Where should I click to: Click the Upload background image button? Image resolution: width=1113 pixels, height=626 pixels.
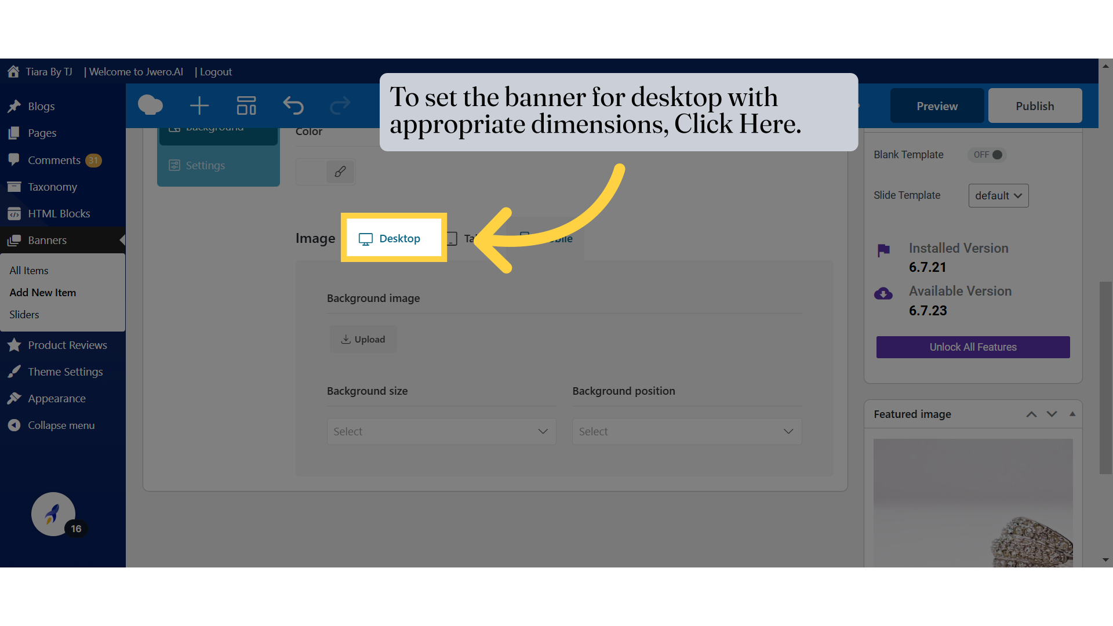[x=363, y=339]
